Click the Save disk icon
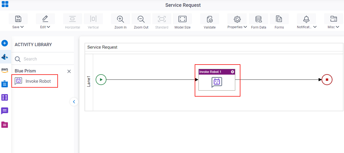The image size is (344, 153). pyautogui.click(x=18, y=19)
